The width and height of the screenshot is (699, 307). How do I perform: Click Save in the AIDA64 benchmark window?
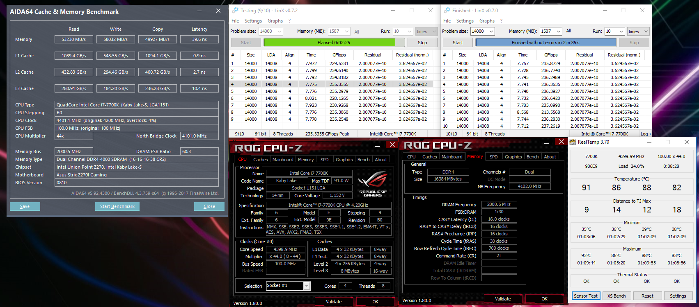25,206
